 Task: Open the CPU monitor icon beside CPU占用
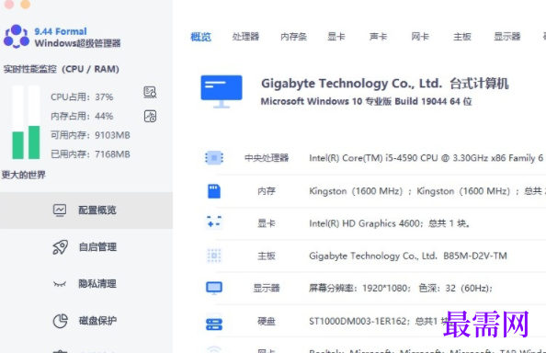[x=150, y=93]
